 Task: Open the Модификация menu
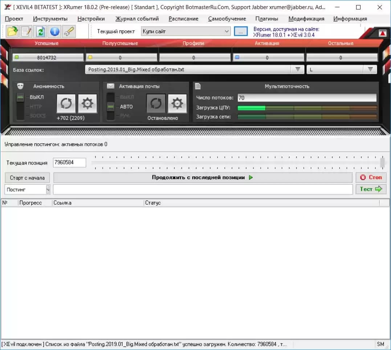(306, 19)
